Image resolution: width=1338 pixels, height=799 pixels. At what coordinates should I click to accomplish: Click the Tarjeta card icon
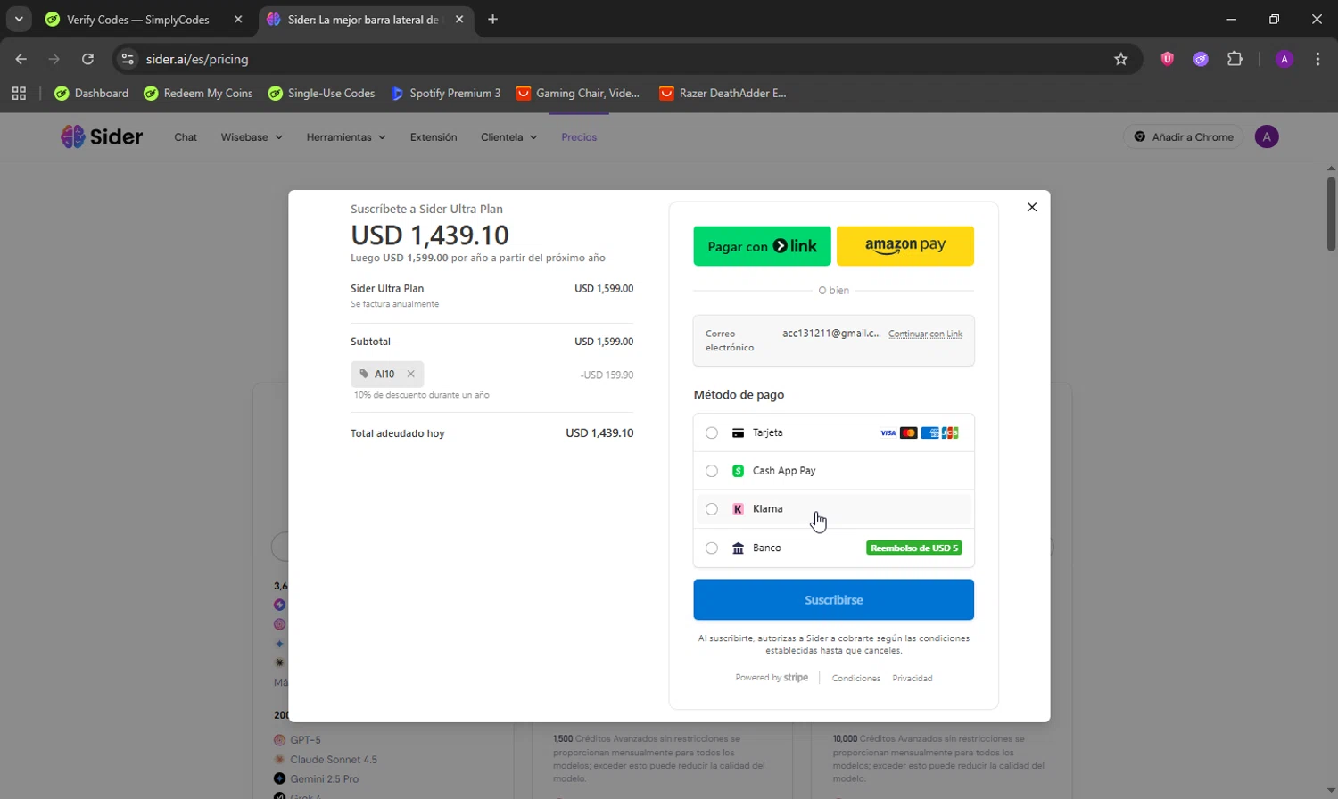pos(738,433)
